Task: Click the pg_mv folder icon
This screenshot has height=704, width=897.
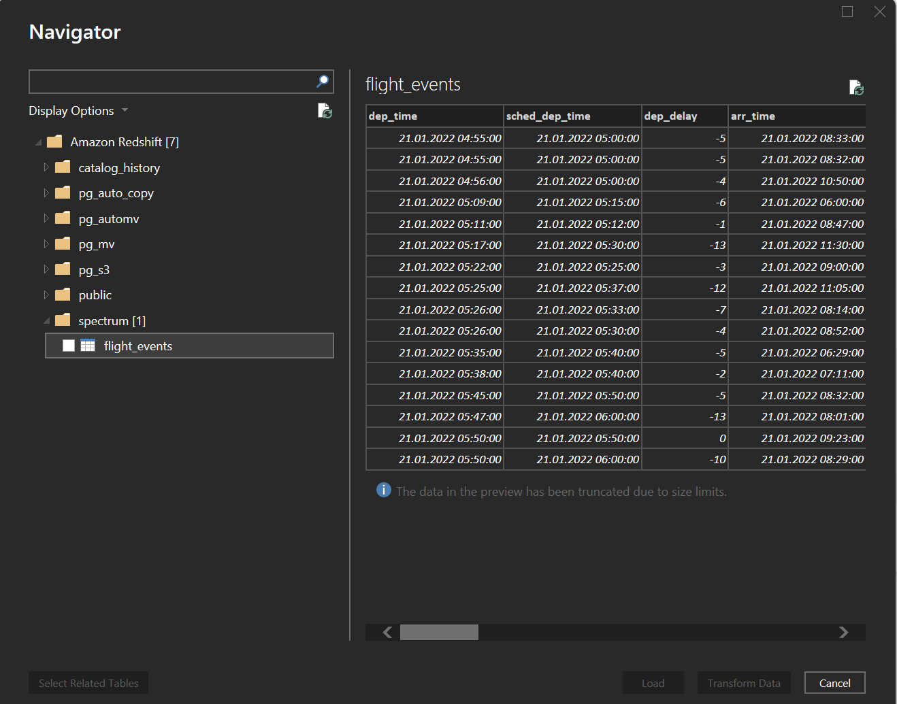Action: [63, 244]
